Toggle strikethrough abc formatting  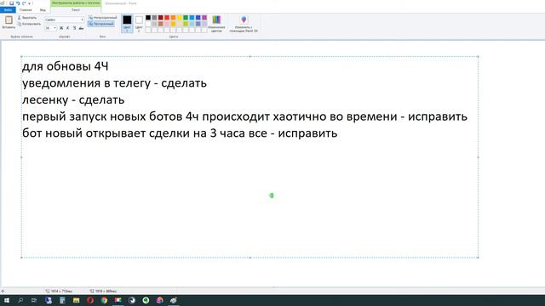(81, 28)
